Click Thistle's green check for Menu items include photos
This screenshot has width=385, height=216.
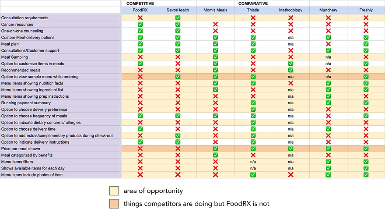253,175
